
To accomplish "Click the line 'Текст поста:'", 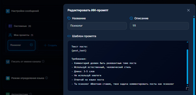I will [80, 47].
